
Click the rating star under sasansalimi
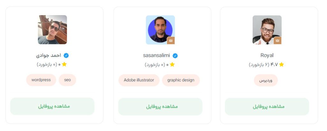(x=172, y=65)
